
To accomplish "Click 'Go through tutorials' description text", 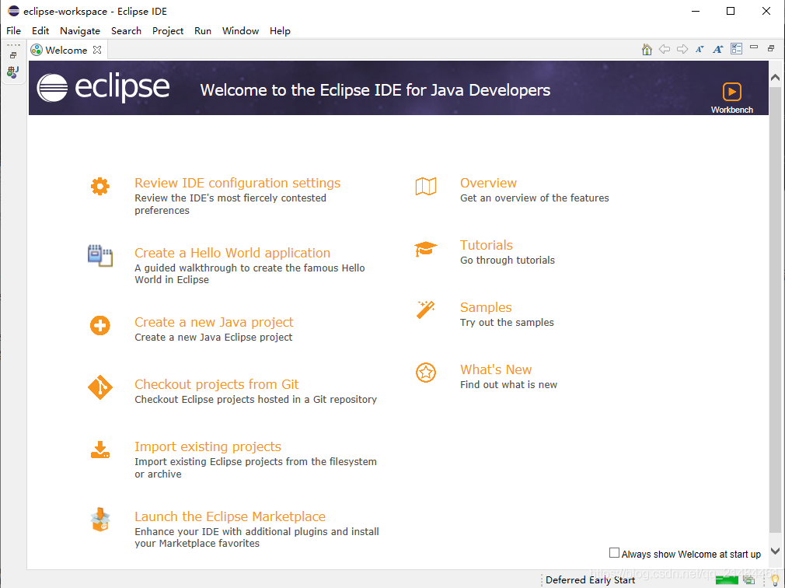I will [x=508, y=260].
